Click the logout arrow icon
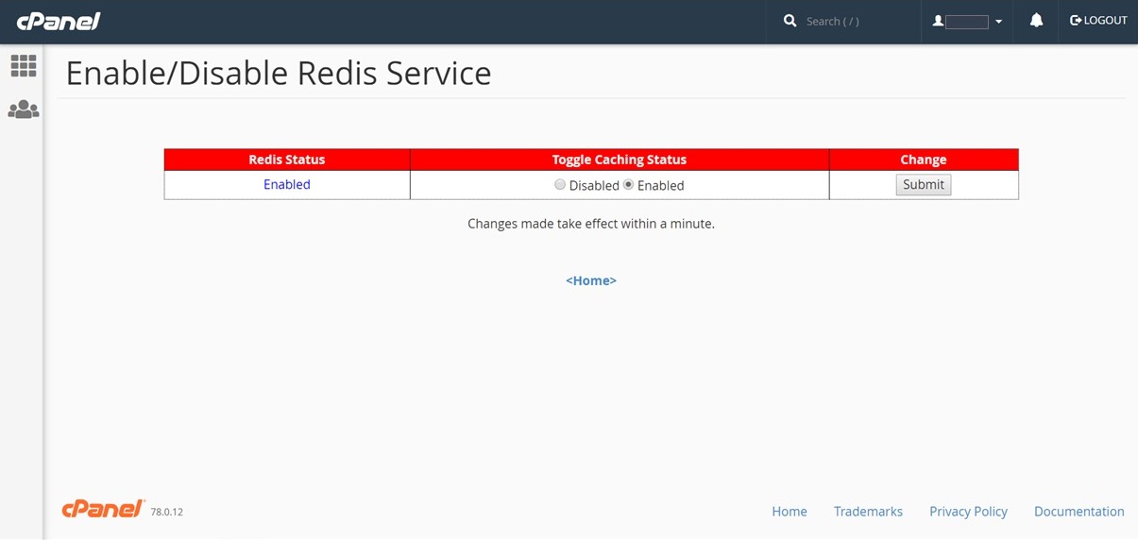The width and height of the screenshot is (1138, 540). (1075, 20)
